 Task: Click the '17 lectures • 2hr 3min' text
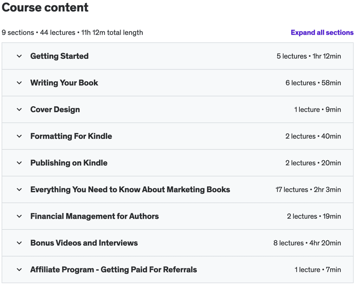click(308, 189)
